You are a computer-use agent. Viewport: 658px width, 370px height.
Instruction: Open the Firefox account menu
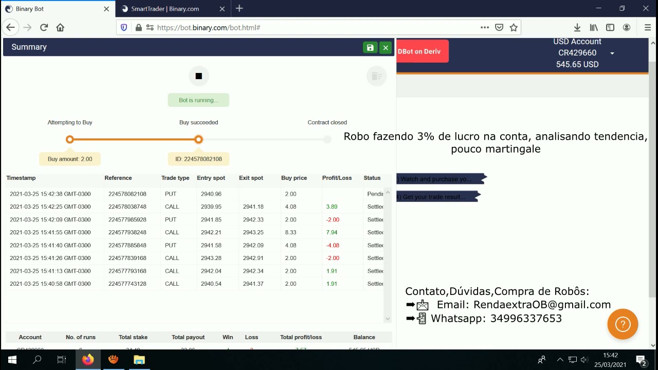(627, 28)
